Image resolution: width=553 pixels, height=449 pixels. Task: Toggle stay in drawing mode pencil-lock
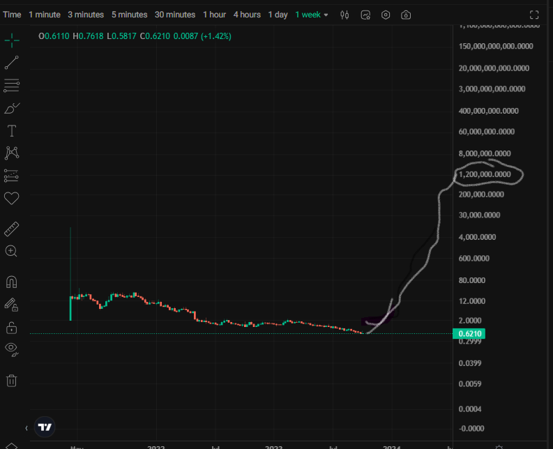pyautogui.click(x=11, y=305)
